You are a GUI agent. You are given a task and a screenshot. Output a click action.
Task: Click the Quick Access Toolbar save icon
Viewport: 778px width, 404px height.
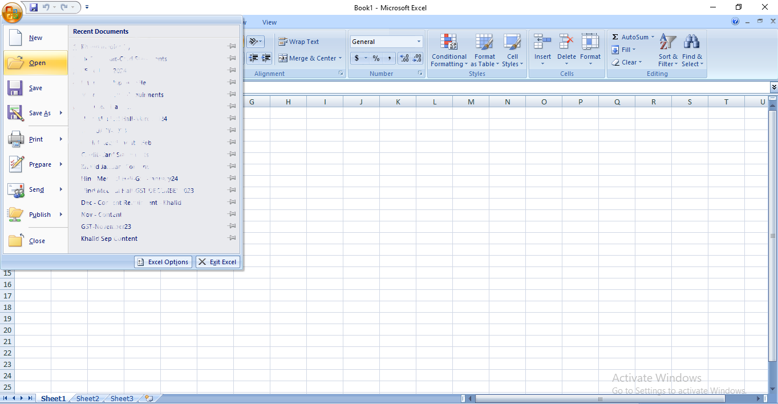point(34,7)
